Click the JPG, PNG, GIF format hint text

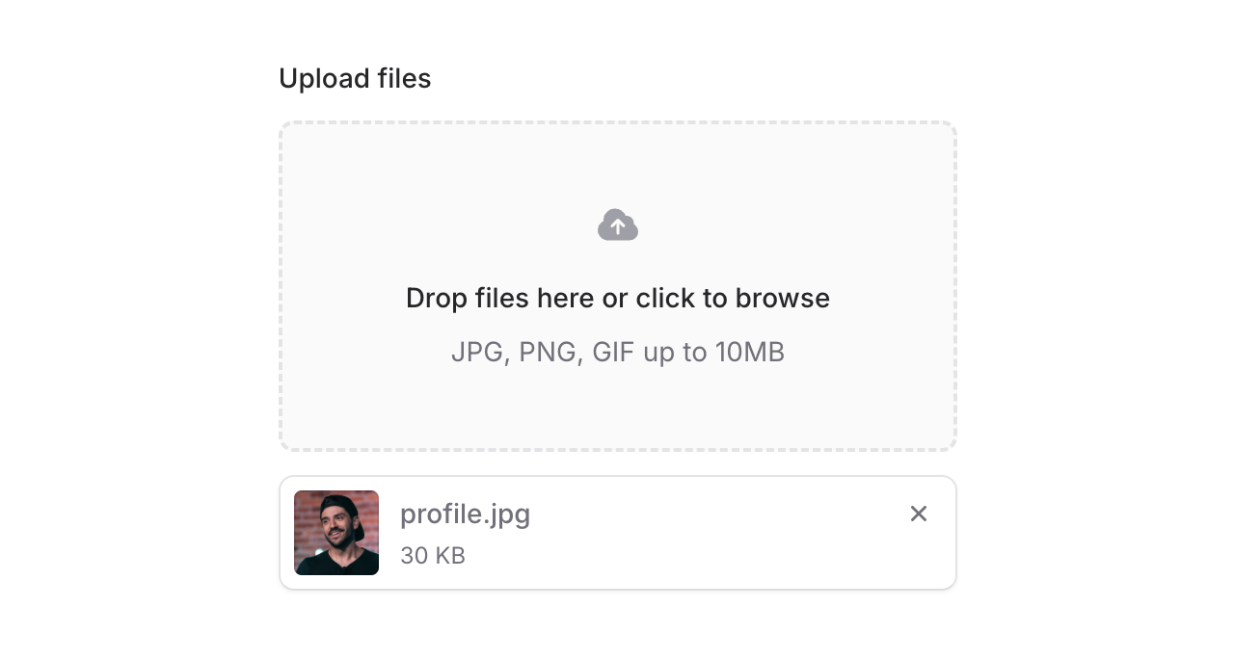(x=617, y=352)
